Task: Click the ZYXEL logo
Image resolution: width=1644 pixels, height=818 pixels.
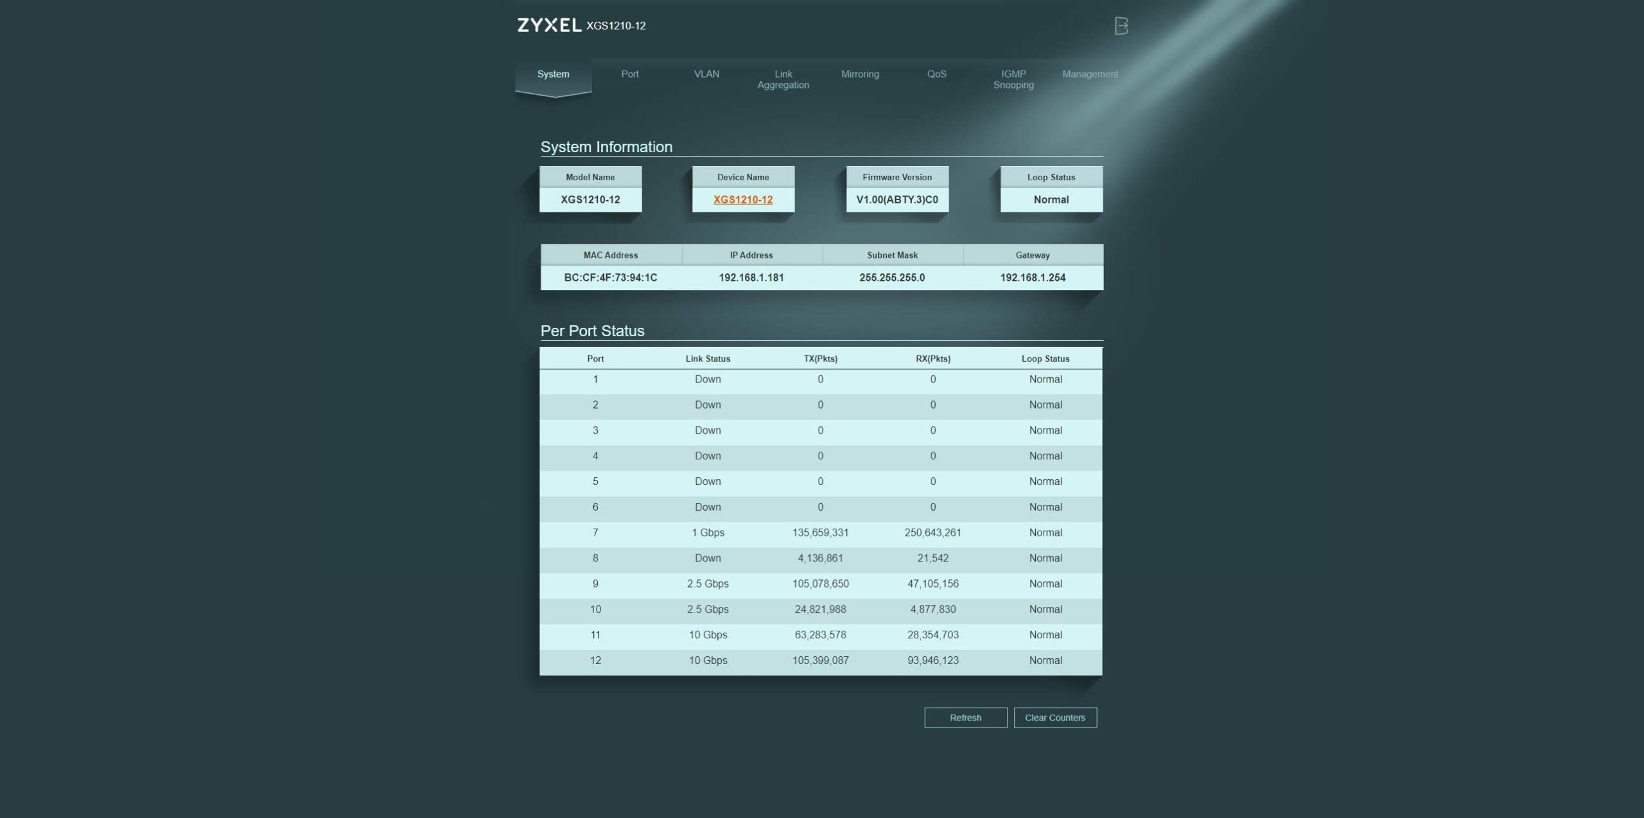Action: tap(549, 25)
